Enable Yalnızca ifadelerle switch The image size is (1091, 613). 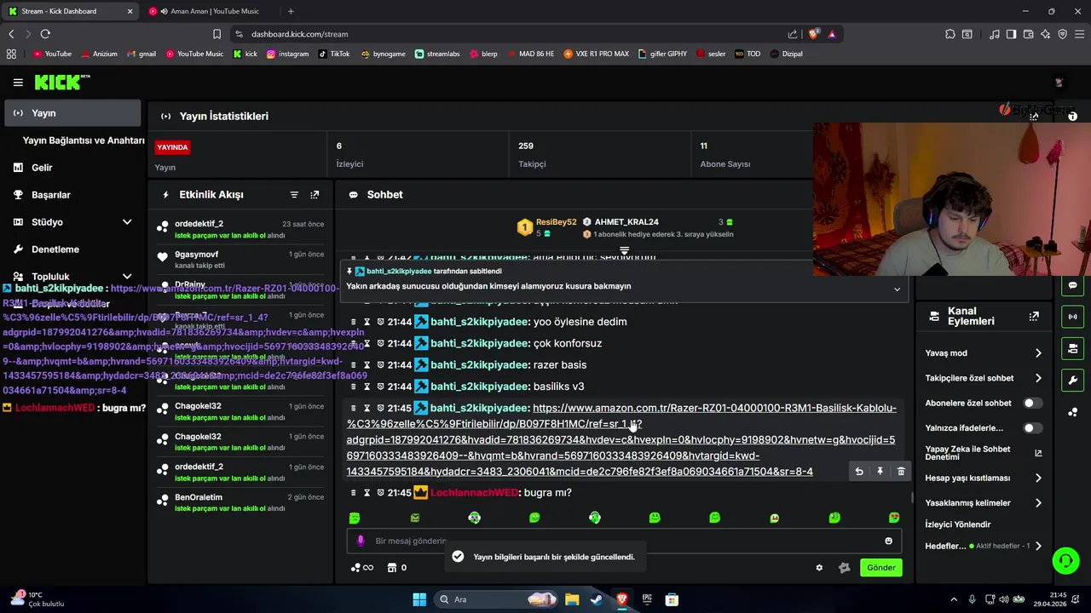point(1032,428)
